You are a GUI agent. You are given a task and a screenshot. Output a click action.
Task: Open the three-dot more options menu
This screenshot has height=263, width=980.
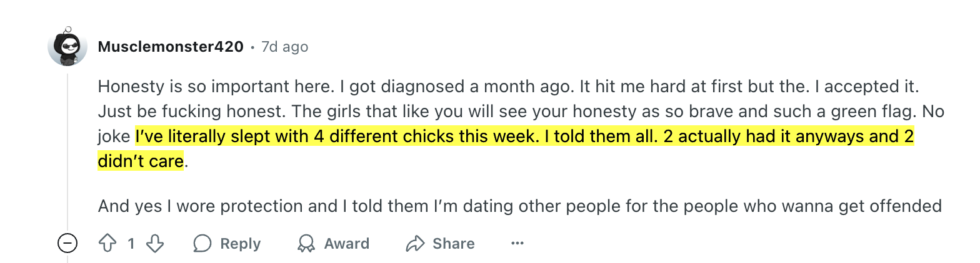tap(517, 243)
